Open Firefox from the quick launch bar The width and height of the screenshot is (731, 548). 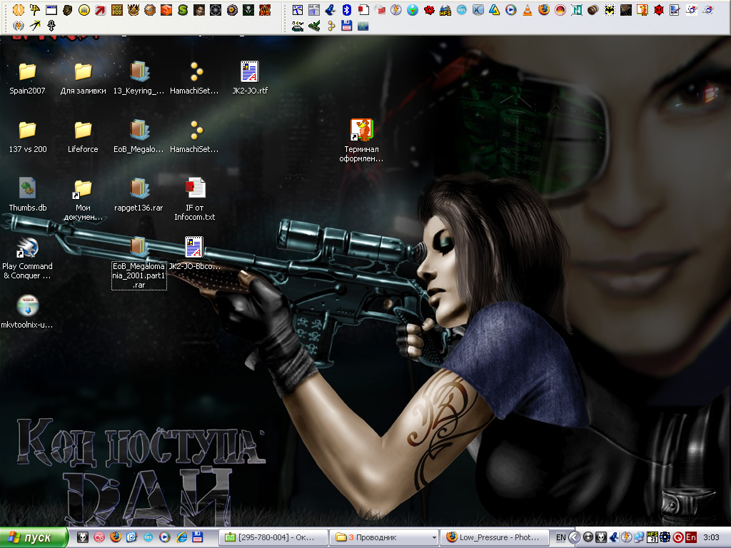[543, 10]
